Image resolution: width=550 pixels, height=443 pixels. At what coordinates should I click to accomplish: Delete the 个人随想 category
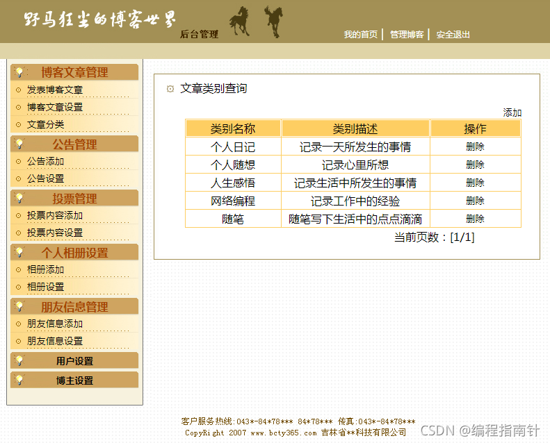pos(475,165)
